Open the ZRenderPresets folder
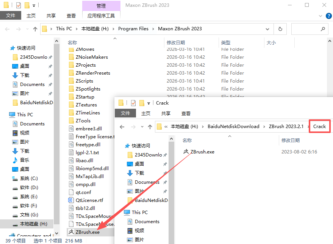The width and height of the screenshot is (333, 244). click(93, 73)
